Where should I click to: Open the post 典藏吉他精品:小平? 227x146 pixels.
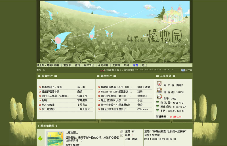click(x=116, y=87)
